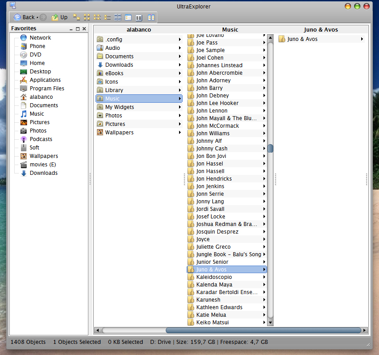379x355 pixels.
Task: Select the Johnny Cash folder
Action: coord(211,149)
